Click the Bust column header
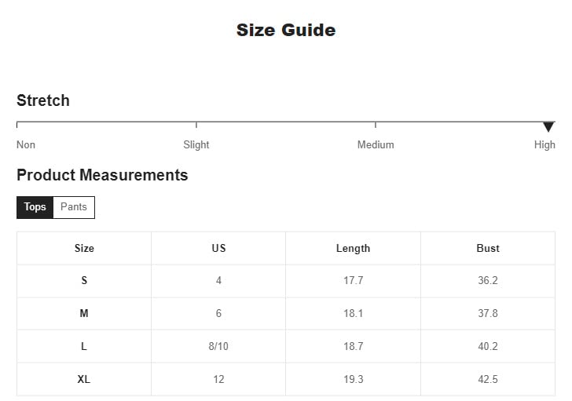This screenshot has width=572, height=401. click(x=488, y=248)
